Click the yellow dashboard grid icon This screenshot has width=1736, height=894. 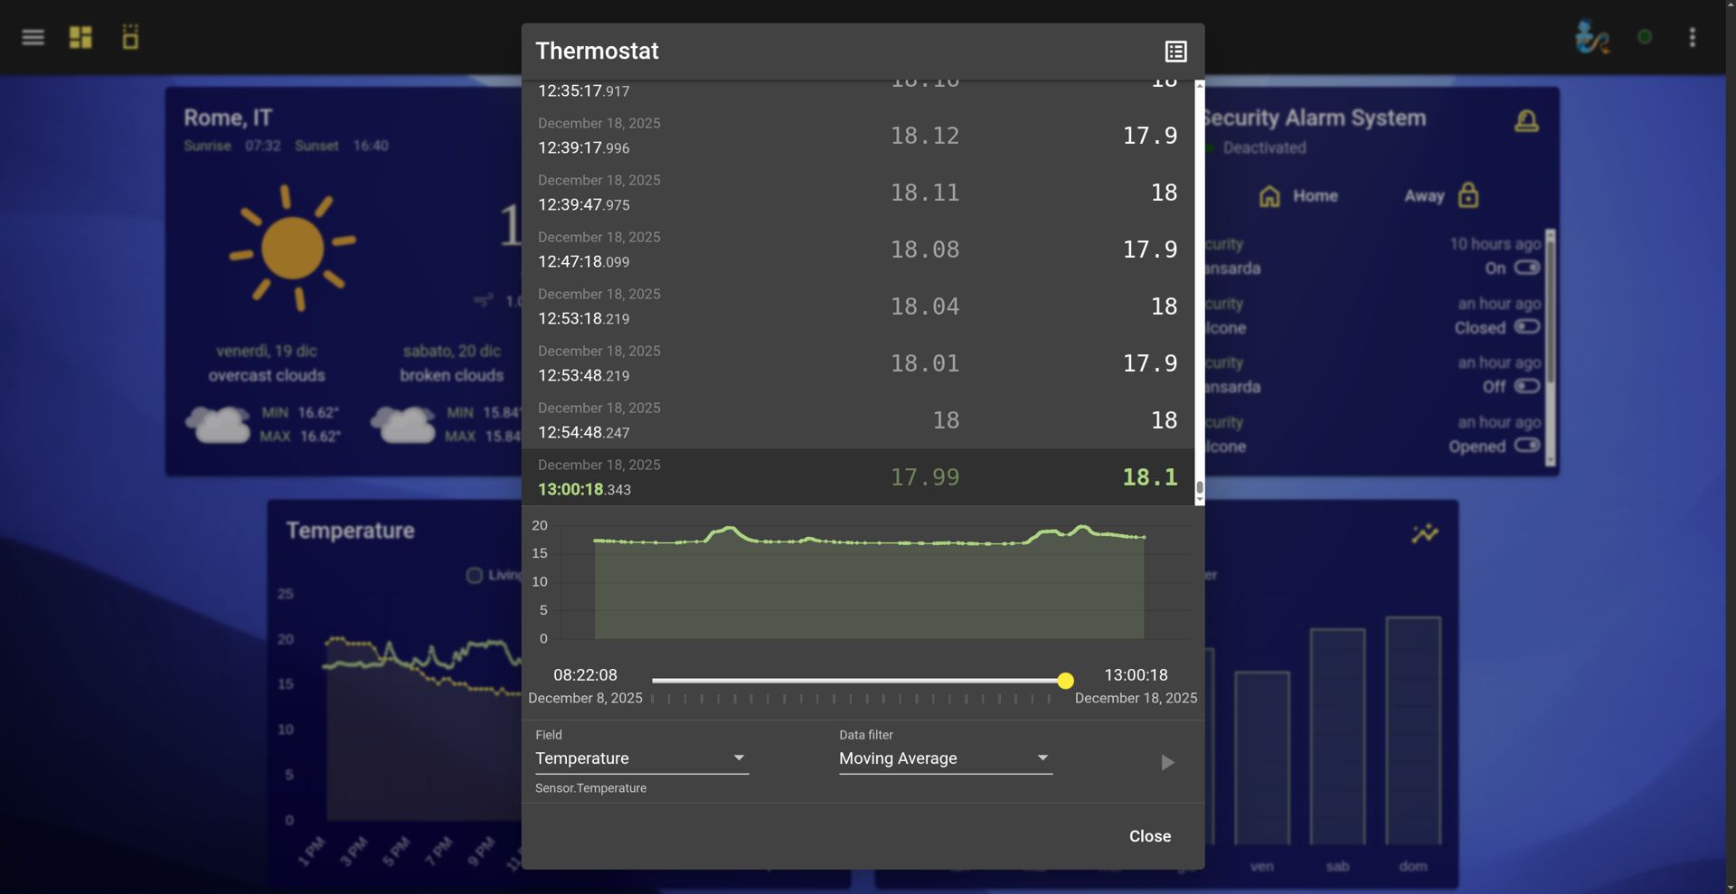coord(80,37)
